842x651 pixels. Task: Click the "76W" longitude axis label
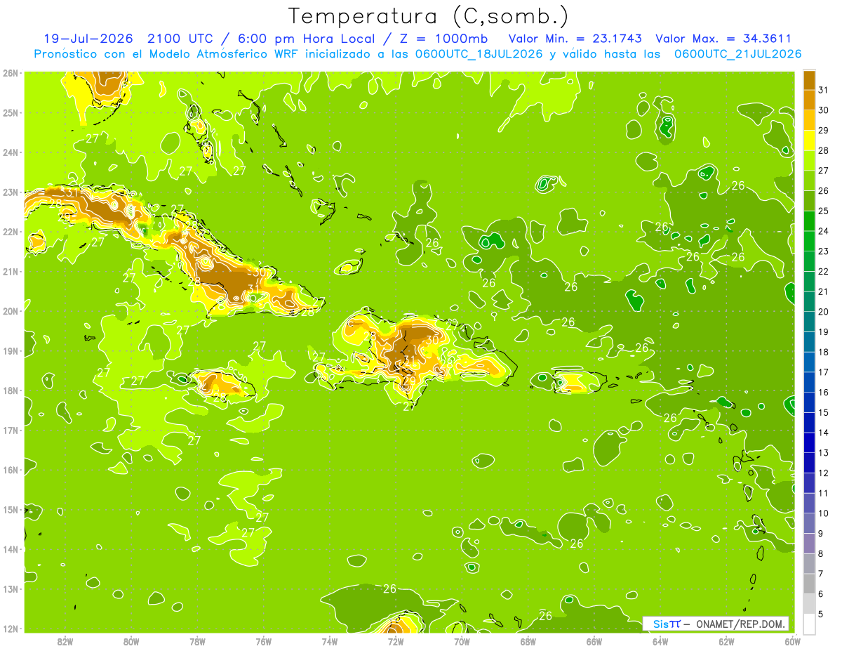tap(263, 640)
